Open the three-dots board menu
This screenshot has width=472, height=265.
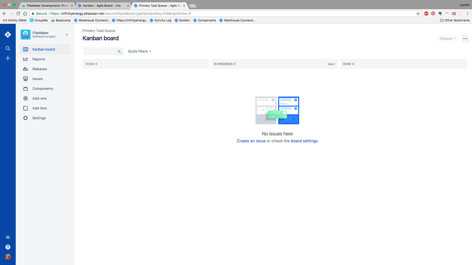465,39
